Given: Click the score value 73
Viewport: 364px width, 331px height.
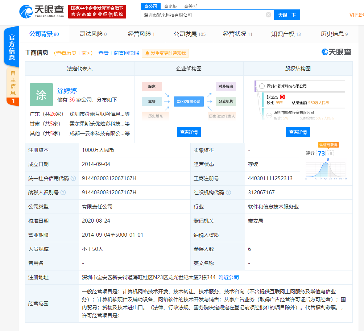Looking at the screenshot, I should 321,153.
